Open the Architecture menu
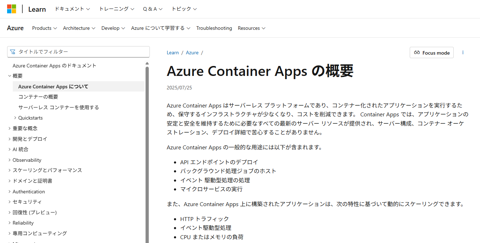This screenshot has width=480, height=243. click(x=79, y=28)
